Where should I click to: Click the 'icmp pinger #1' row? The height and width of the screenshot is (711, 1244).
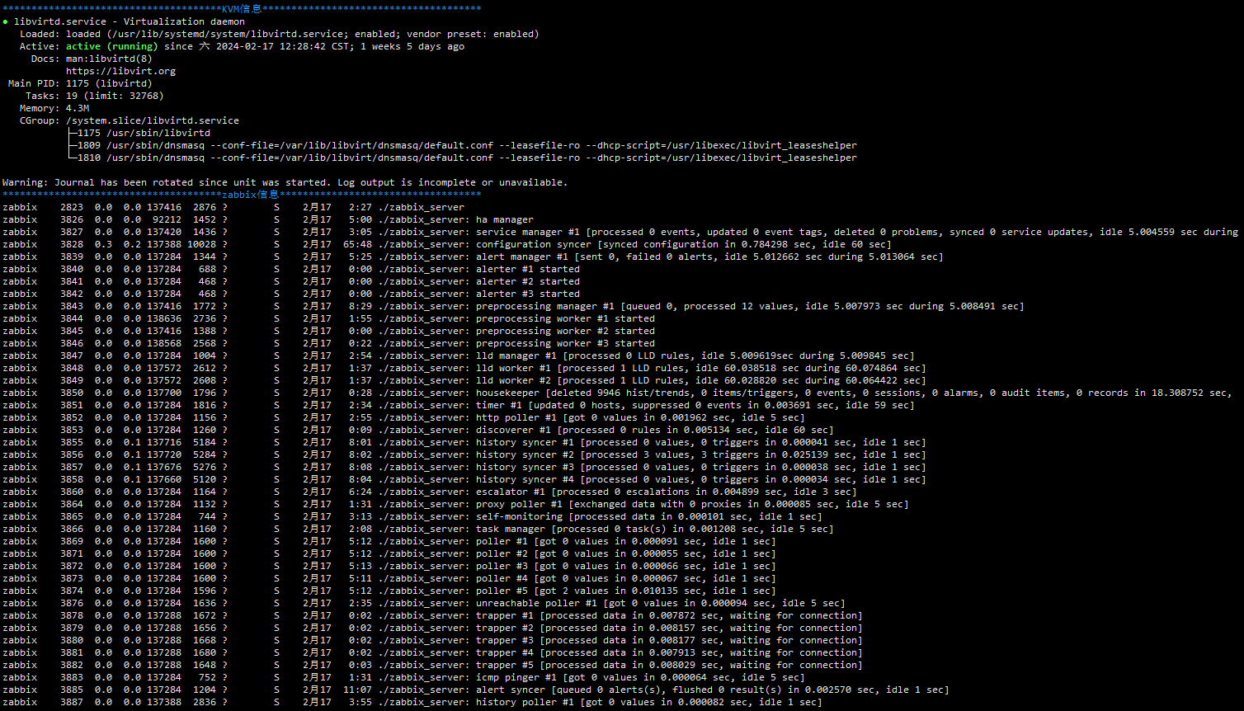pyautogui.click(x=403, y=677)
